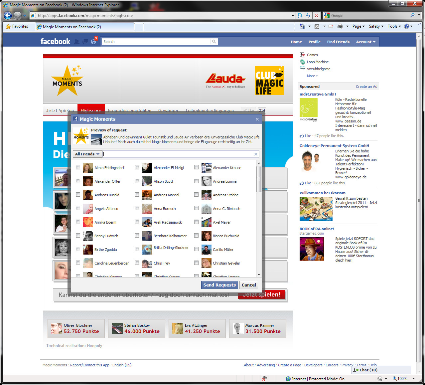Click the search magnifier in Facebook bar
425x385 pixels.
point(214,42)
